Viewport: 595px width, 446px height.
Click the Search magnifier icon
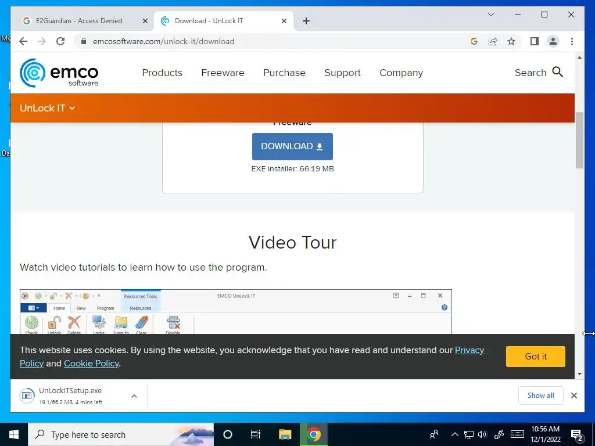(x=557, y=71)
